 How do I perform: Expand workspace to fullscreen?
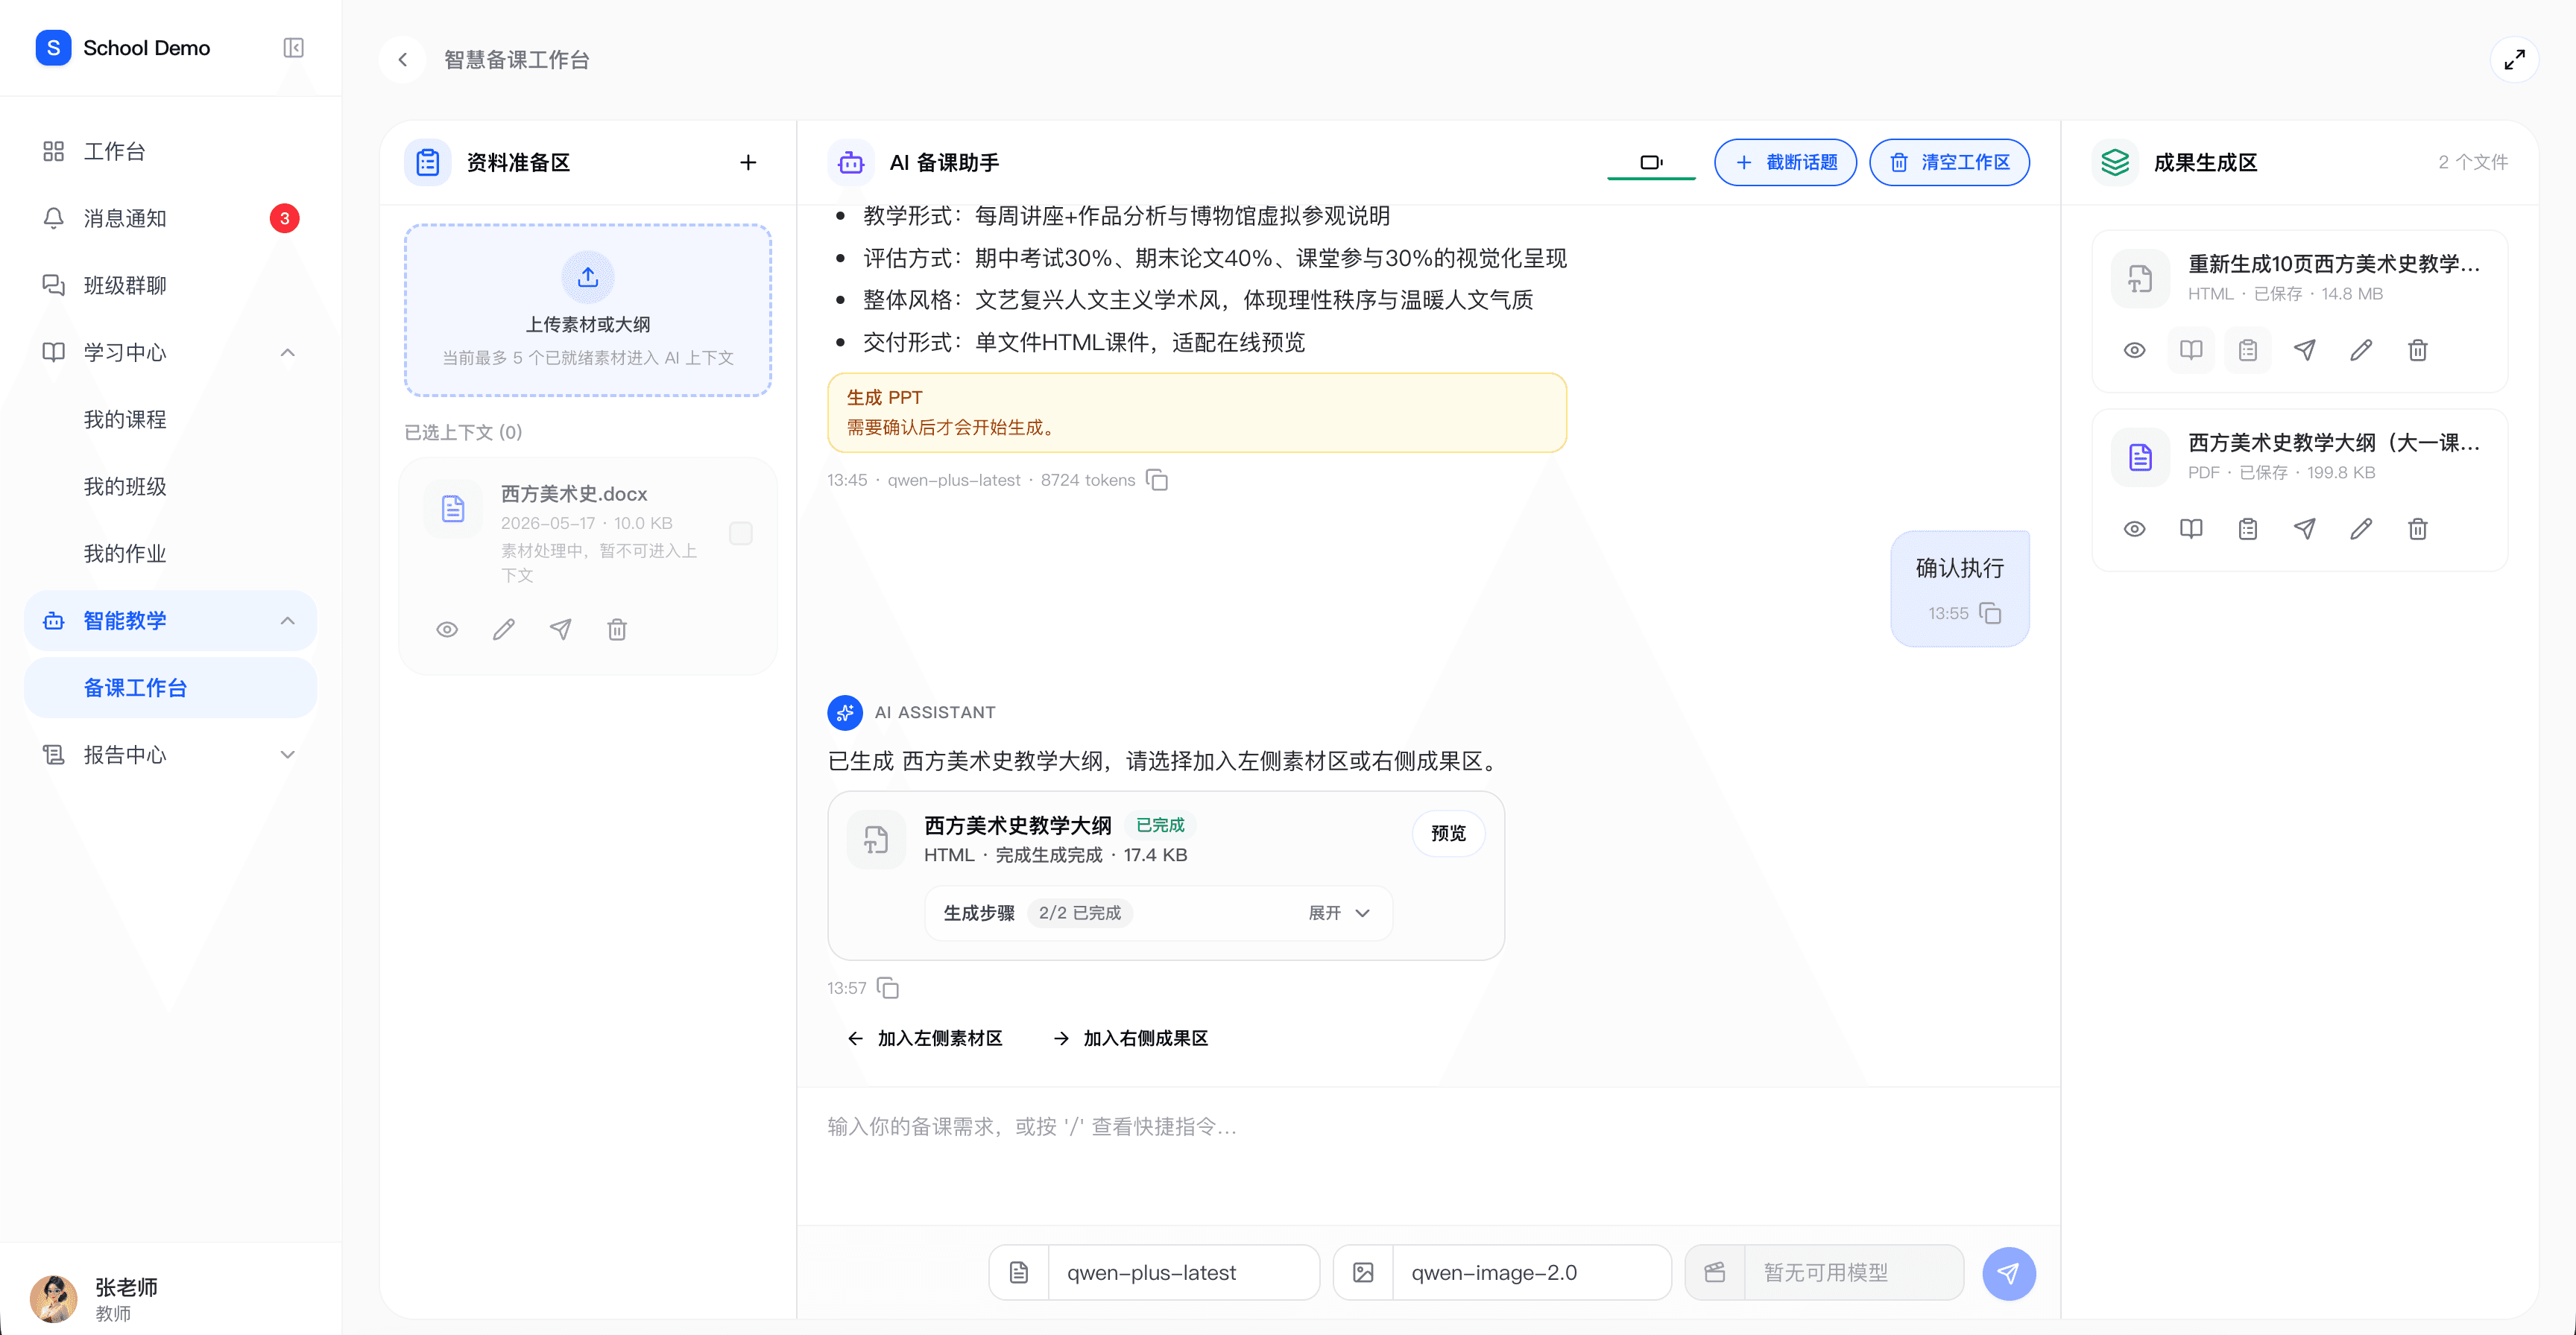[x=2514, y=60]
